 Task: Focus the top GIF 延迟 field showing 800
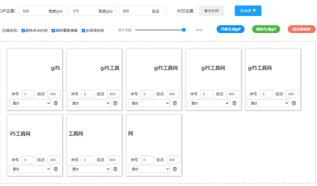143,11
